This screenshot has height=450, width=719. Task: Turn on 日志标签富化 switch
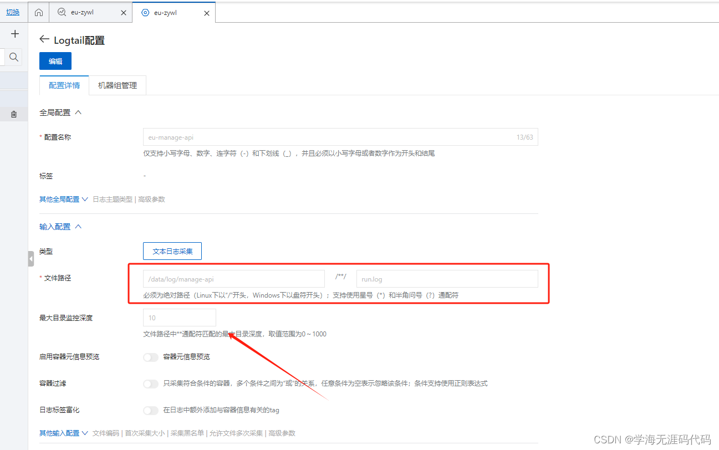point(151,410)
